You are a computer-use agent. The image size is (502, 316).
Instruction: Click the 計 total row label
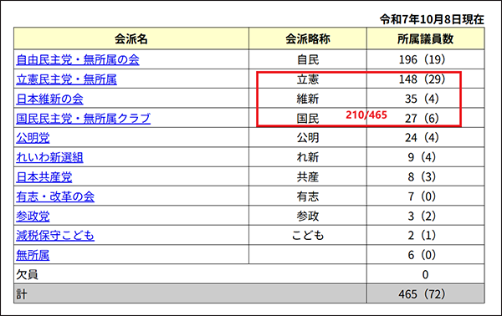[x=22, y=294]
